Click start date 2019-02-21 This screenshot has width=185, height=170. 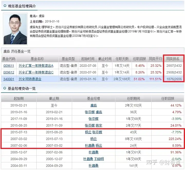pyautogui.click(x=19, y=105)
